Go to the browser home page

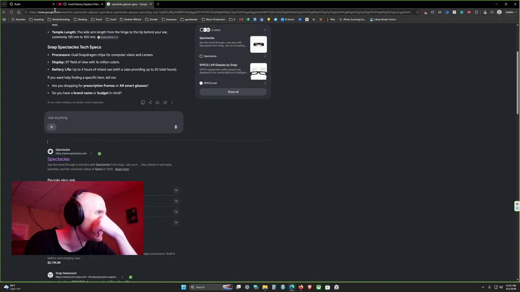click(18, 12)
